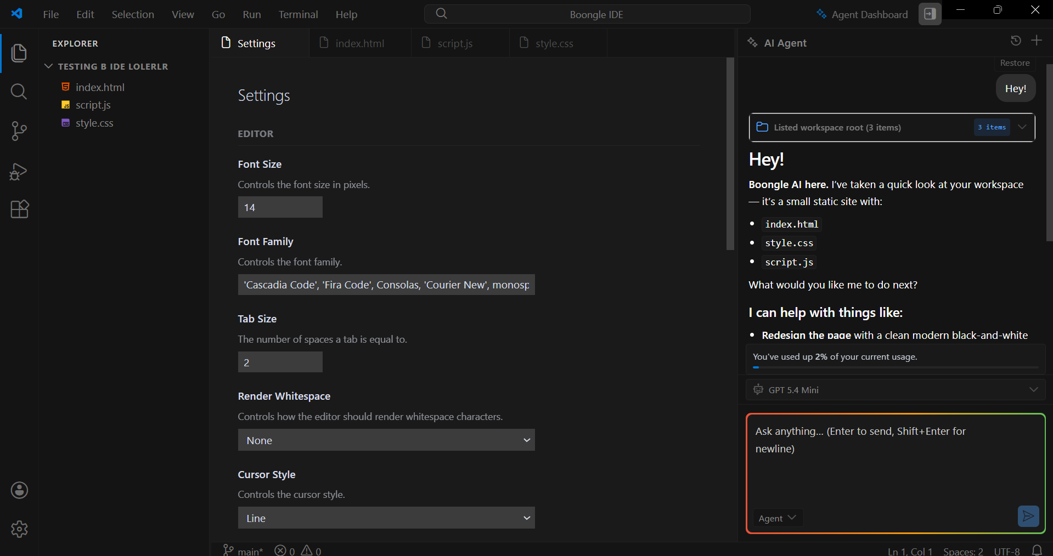Click the Ln 1, Col 1 status entry

tap(910, 551)
